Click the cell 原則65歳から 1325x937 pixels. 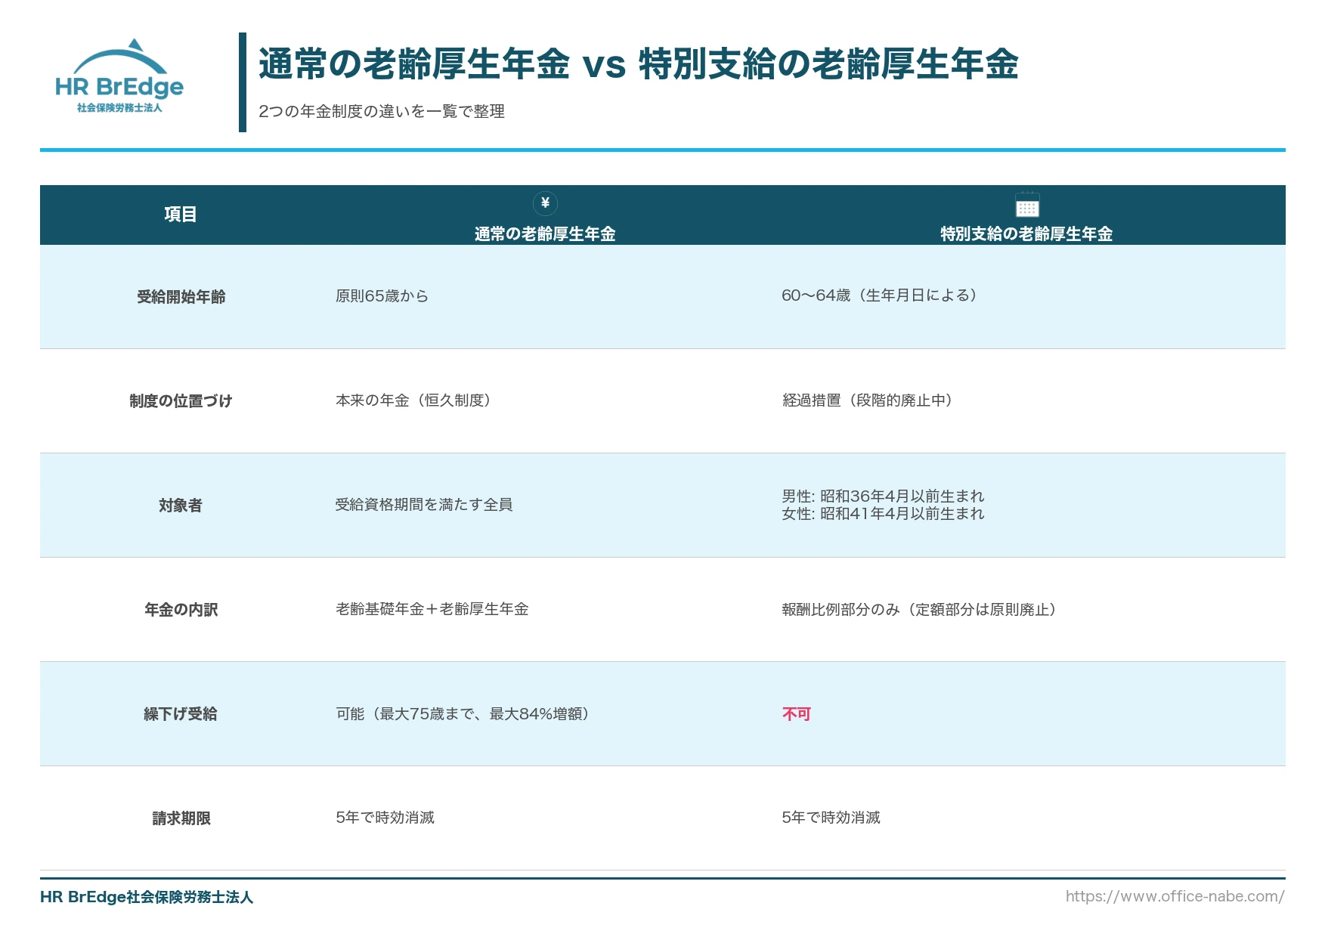(382, 296)
